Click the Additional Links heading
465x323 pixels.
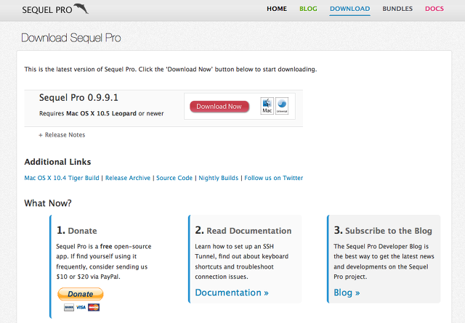57,162
